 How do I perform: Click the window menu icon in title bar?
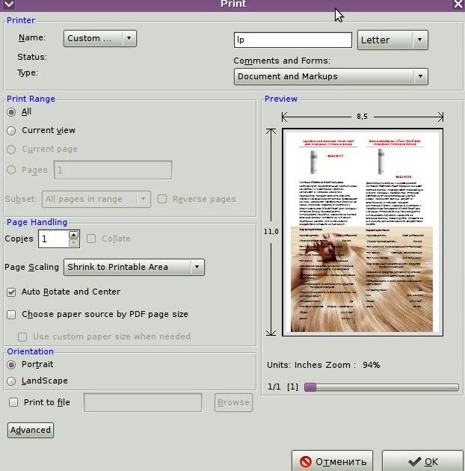(9, 4)
